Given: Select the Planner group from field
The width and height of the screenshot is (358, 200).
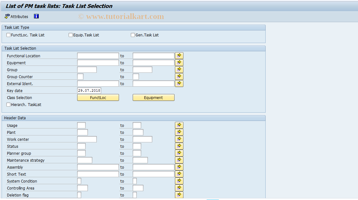Looking at the screenshot, I should click(x=81, y=153).
